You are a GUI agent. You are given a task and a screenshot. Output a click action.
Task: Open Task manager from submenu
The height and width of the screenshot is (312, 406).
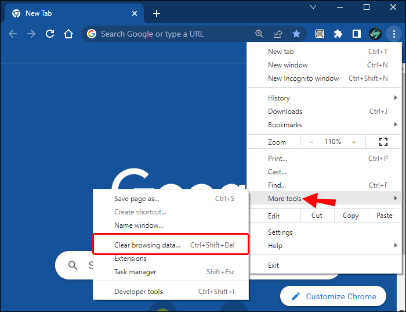[171, 272]
